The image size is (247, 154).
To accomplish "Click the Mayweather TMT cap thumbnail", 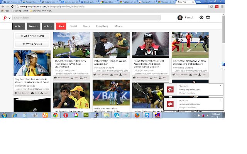I will [x=151, y=45].
